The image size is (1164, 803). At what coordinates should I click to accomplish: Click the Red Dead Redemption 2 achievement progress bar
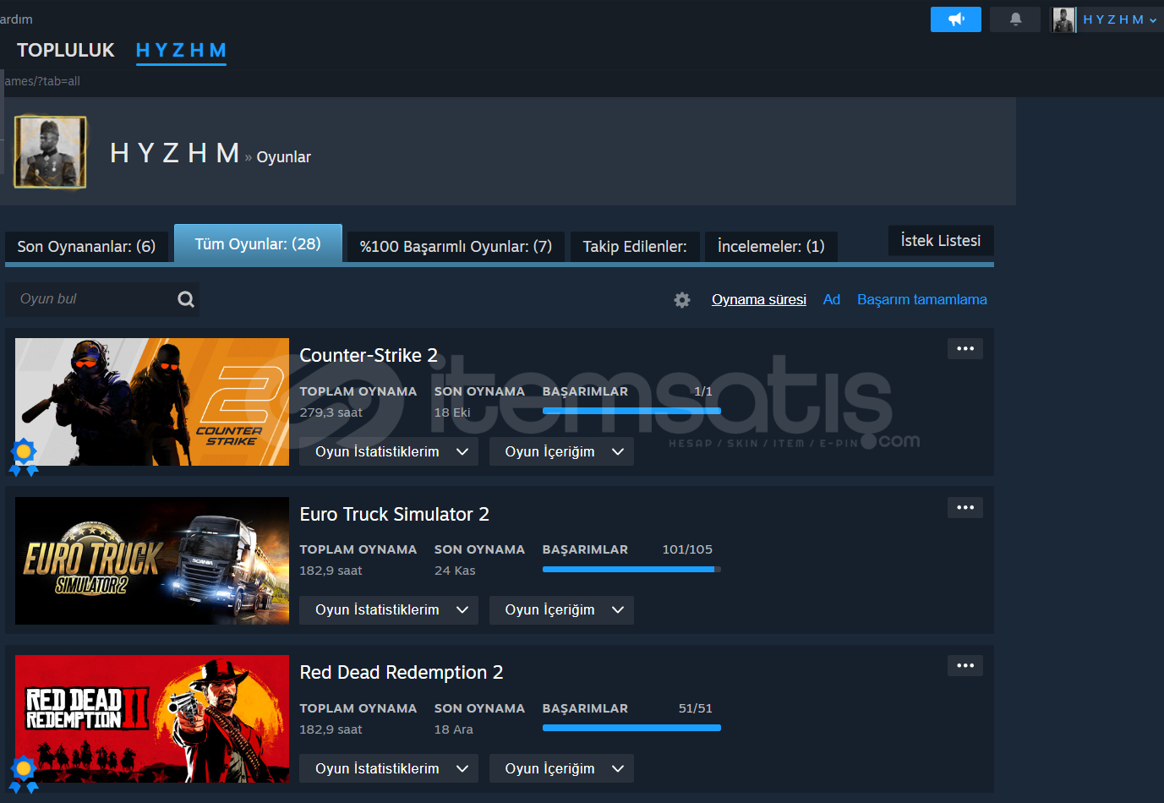[x=631, y=728]
